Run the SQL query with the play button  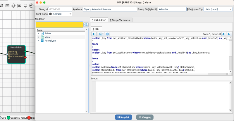[x=94, y=34]
